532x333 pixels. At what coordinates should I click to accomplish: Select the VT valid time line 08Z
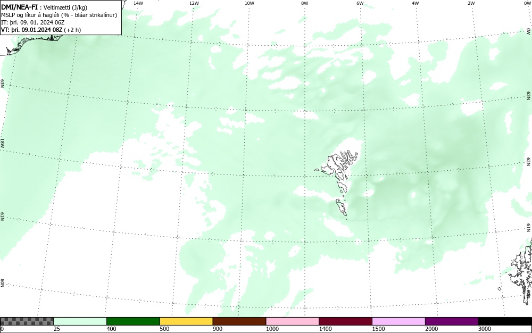point(41,30)
